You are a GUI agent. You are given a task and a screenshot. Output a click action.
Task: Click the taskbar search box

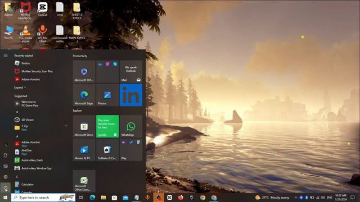[43, 198]
